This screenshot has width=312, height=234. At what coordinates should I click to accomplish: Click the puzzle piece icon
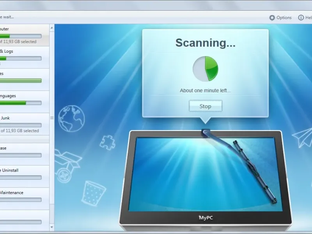[108, 142]
